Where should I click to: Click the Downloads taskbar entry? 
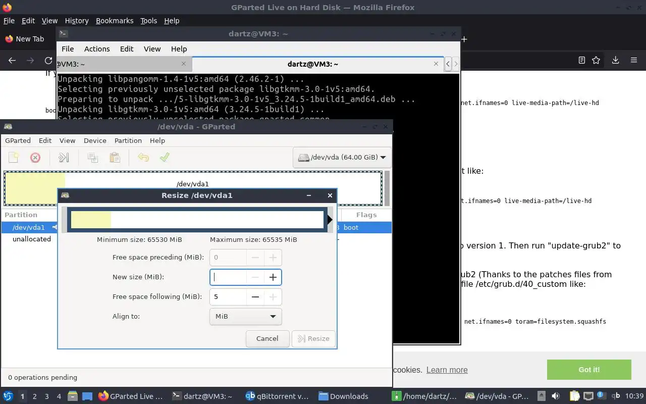(x=343, y=396)
